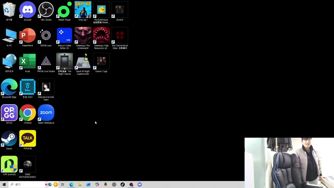The width and height of the screenshot is (334, 188).
Task: Select The Night Cleaner game icon
Action: pyautogui.click(x=64, y=64)
